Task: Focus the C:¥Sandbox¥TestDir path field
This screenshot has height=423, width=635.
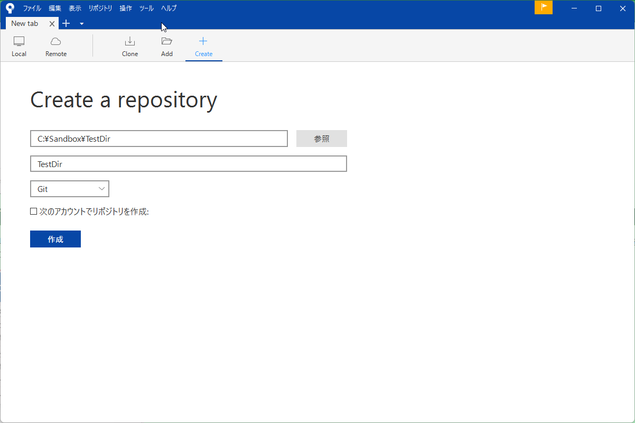Action: click(x=159, y=139)
